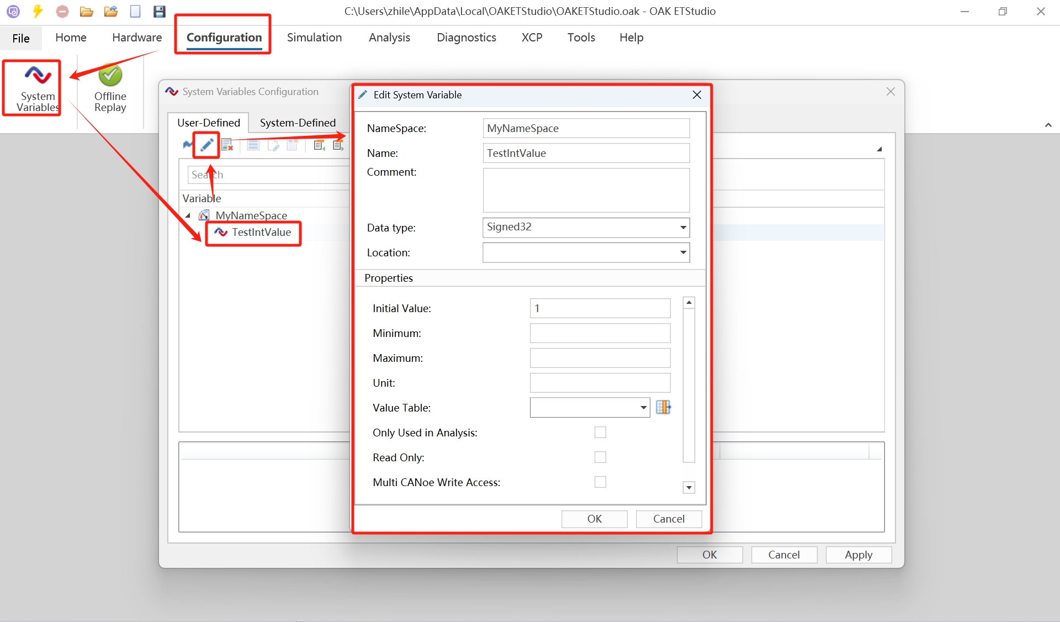Click the open folder icon in title bar

(86, 11)
